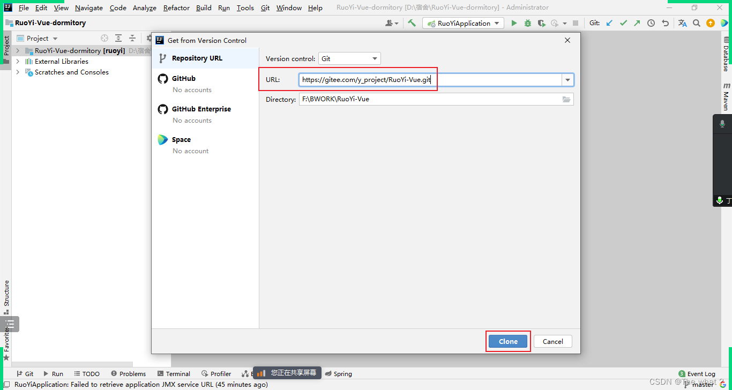Image resolution: width=732 pixels, height=390 pixels.
Task: Click the locate target icon in Project panel
Action: [x=104, y=38]
